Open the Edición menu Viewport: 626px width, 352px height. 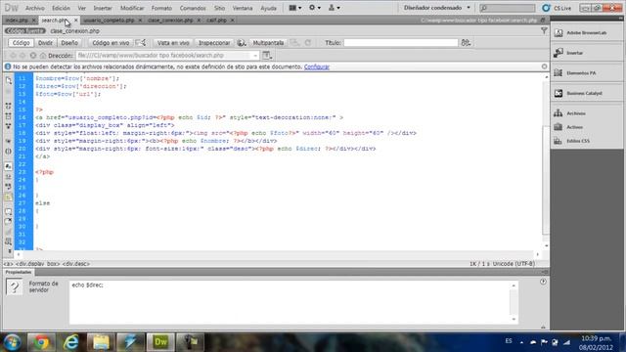(61, 8)
